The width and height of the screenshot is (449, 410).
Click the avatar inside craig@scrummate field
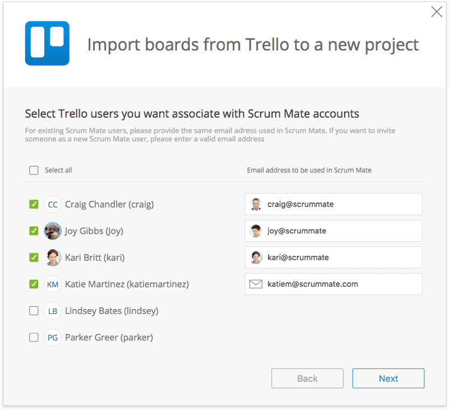coord(256,204)
